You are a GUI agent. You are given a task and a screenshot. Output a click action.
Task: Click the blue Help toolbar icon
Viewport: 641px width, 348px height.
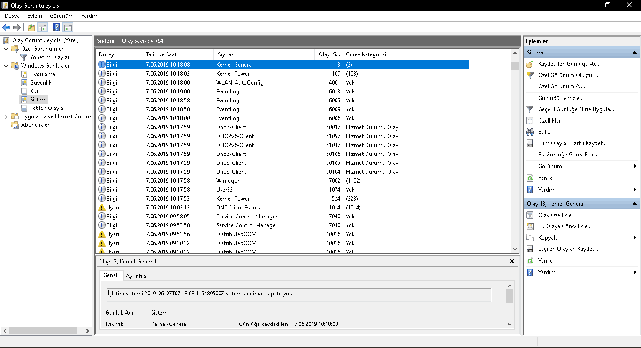click(56, 28)
